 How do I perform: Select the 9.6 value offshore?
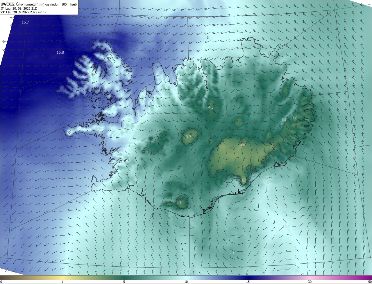[266, 183]
